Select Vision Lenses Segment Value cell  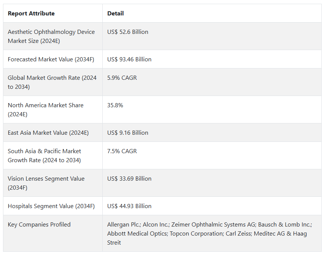pos(46,183)
